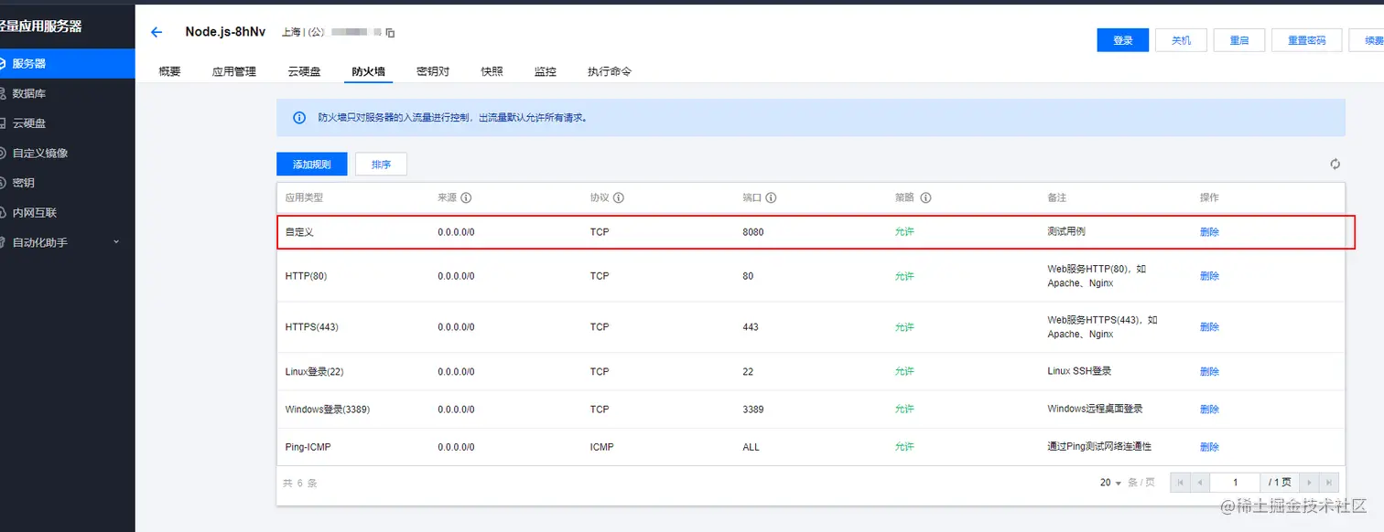This screenshot has height=532, width=1384.
Task: Click the info icon in blue notice banner
Action: point(299,118)
